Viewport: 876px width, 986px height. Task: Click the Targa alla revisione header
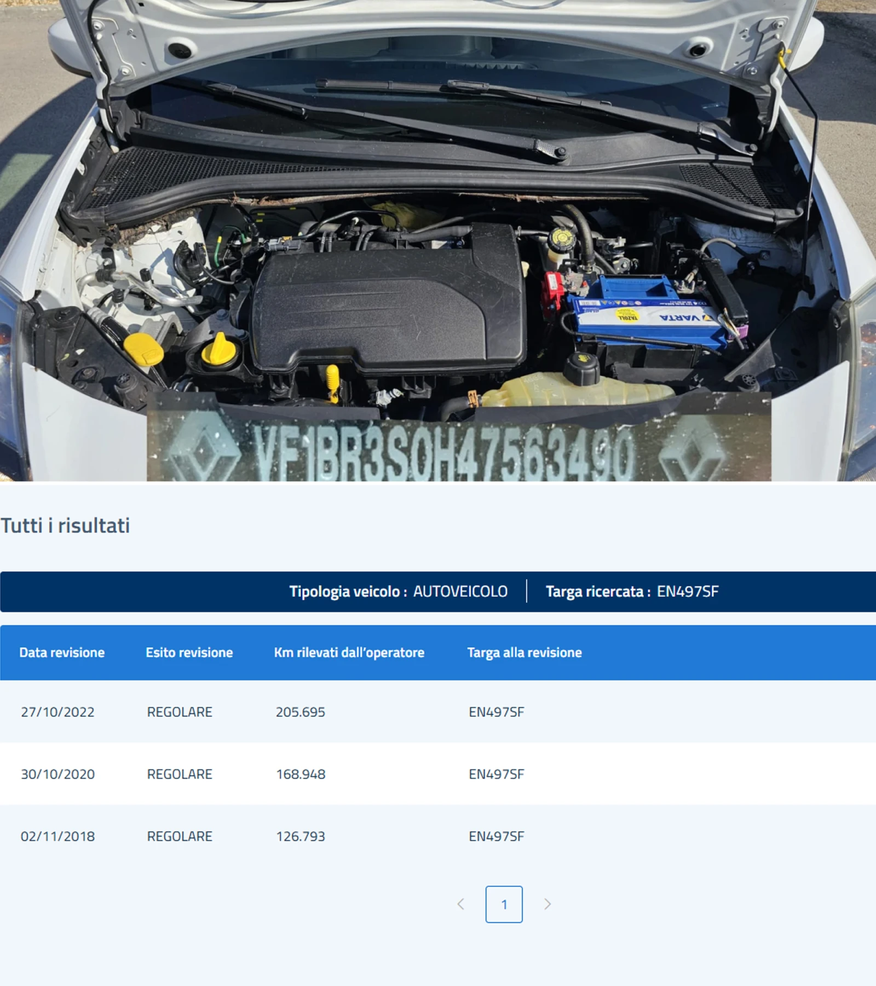pyautogui.click(x=524, y=652)
